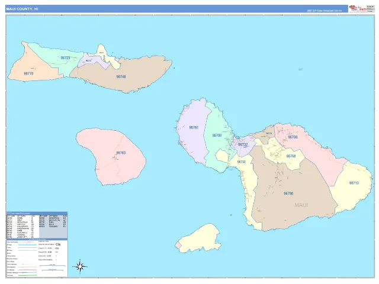Click the publisher logo beside the title bar
This screenshot has height=284, width=379.
pyautogui.click(x=358, y=9)
